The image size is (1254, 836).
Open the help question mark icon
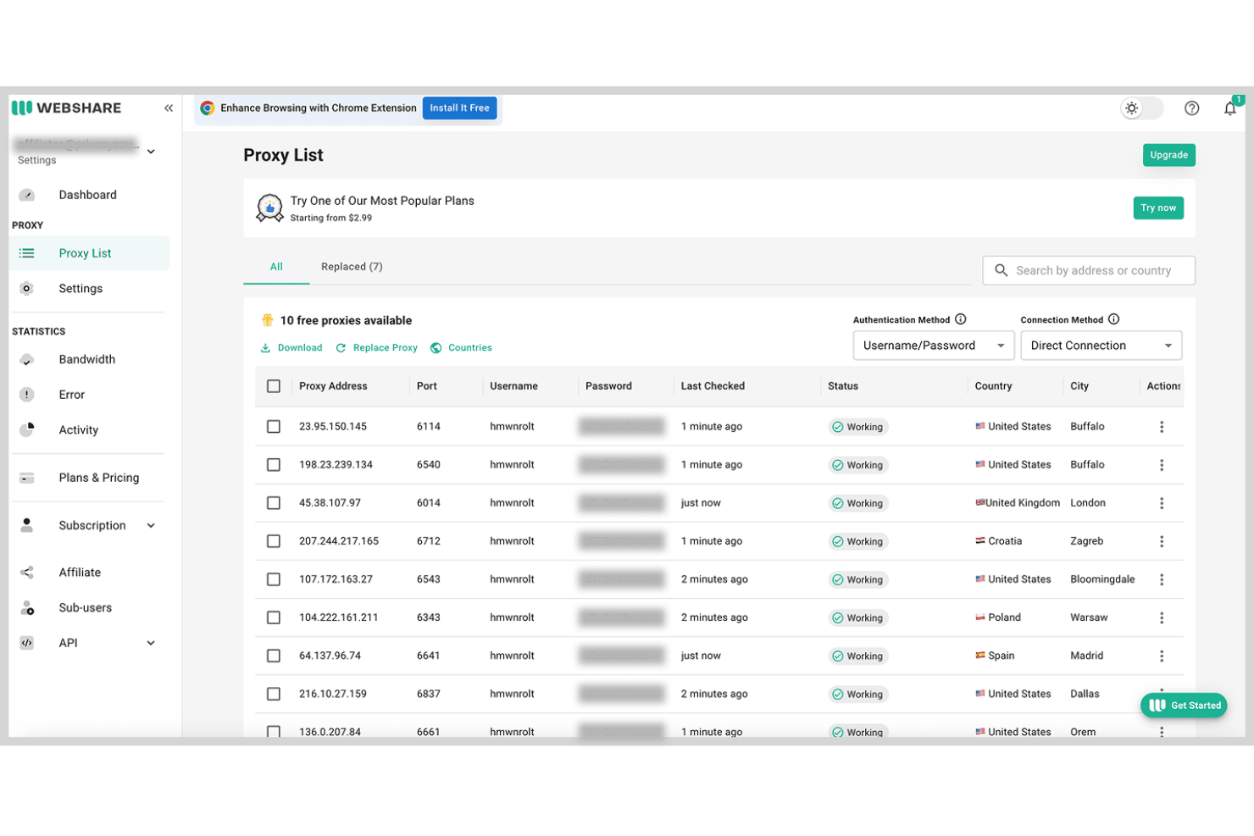(1191, 108)
